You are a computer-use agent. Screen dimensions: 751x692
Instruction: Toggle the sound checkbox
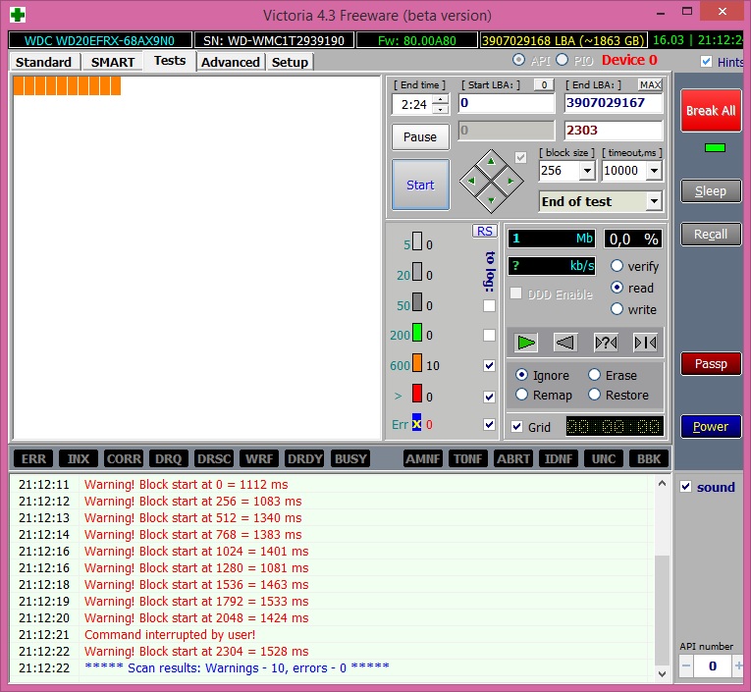click(x=686, y=487)
